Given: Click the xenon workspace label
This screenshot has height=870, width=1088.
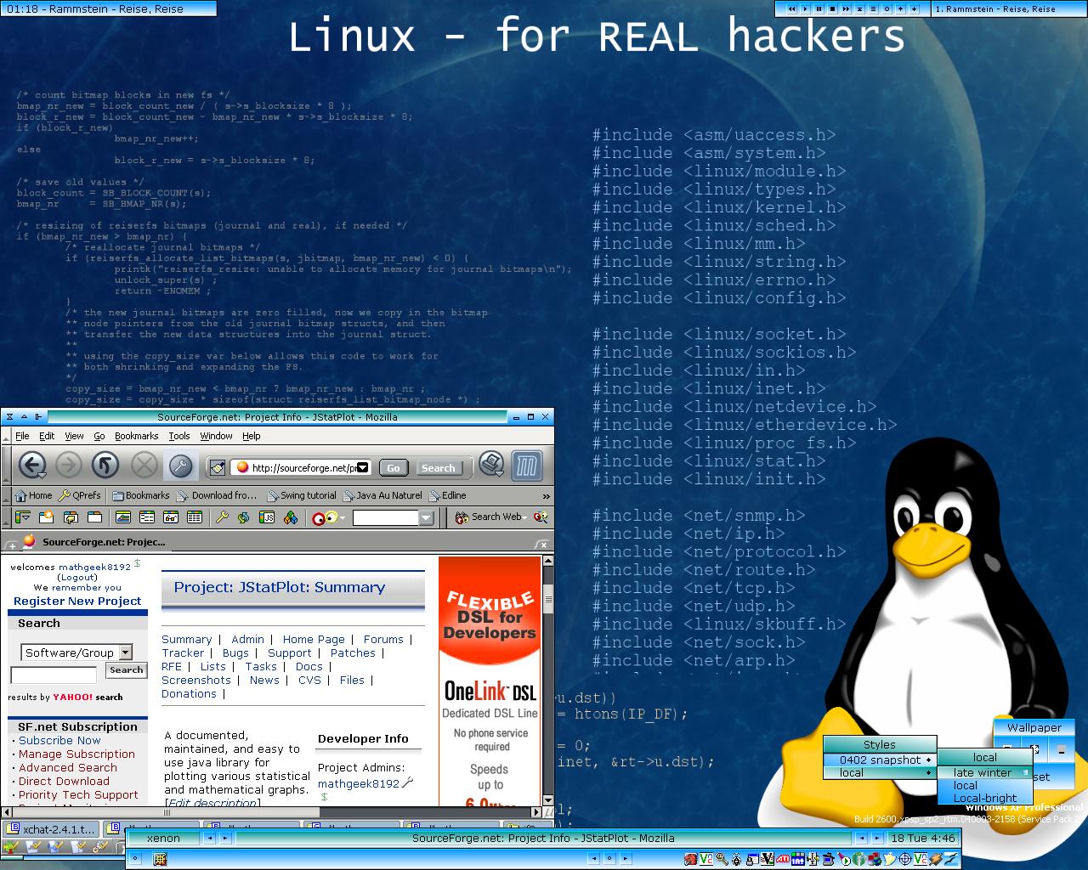Looking at the screenshot, I should (x=163, y=838).
